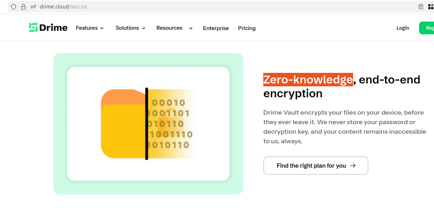Click the QR/extension grid icon in address bar
This screenshot has height=208, width=434.
pyautogui.click(x=431, y=7)
